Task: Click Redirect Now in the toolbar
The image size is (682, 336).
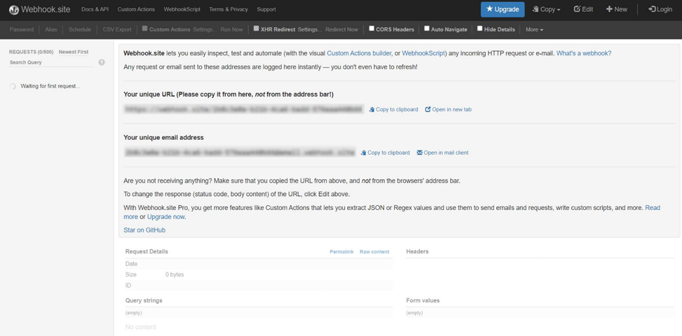Action: point(342,29)
